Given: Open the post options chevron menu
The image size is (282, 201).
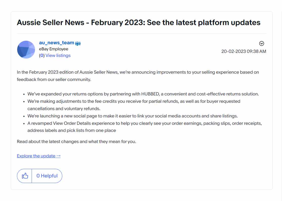Looking at the screenshot, I should point(261,44).
